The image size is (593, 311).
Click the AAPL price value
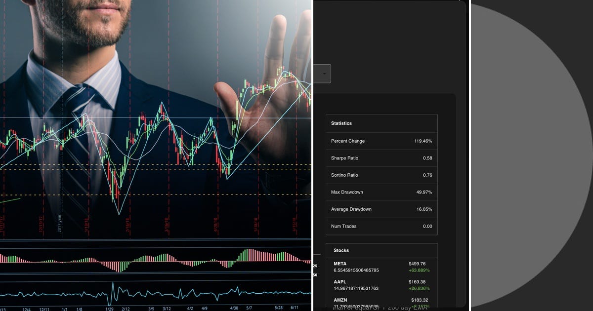[x=417, y=282]
